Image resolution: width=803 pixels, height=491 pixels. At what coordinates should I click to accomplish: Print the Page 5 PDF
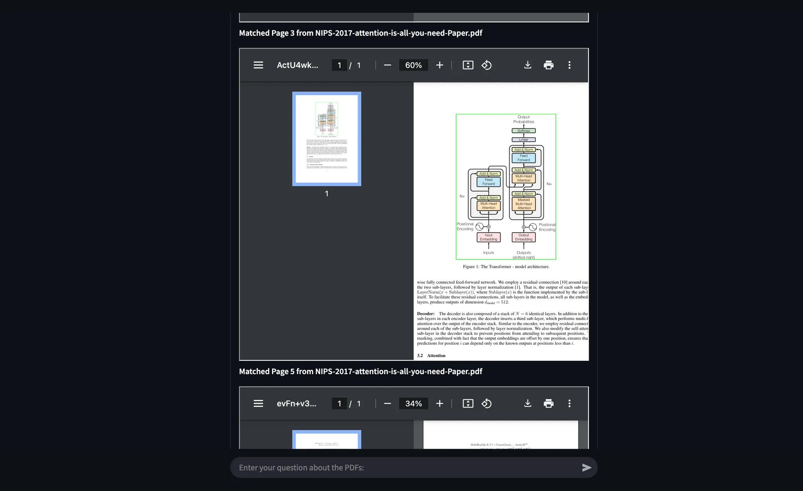(x=549, y=404)
